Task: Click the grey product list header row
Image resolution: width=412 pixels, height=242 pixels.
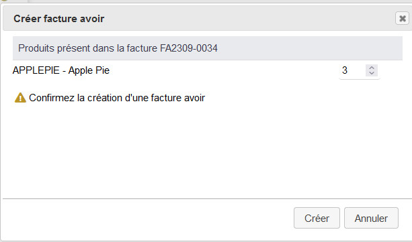Action: pyautogui.click(x=208, y=48)
